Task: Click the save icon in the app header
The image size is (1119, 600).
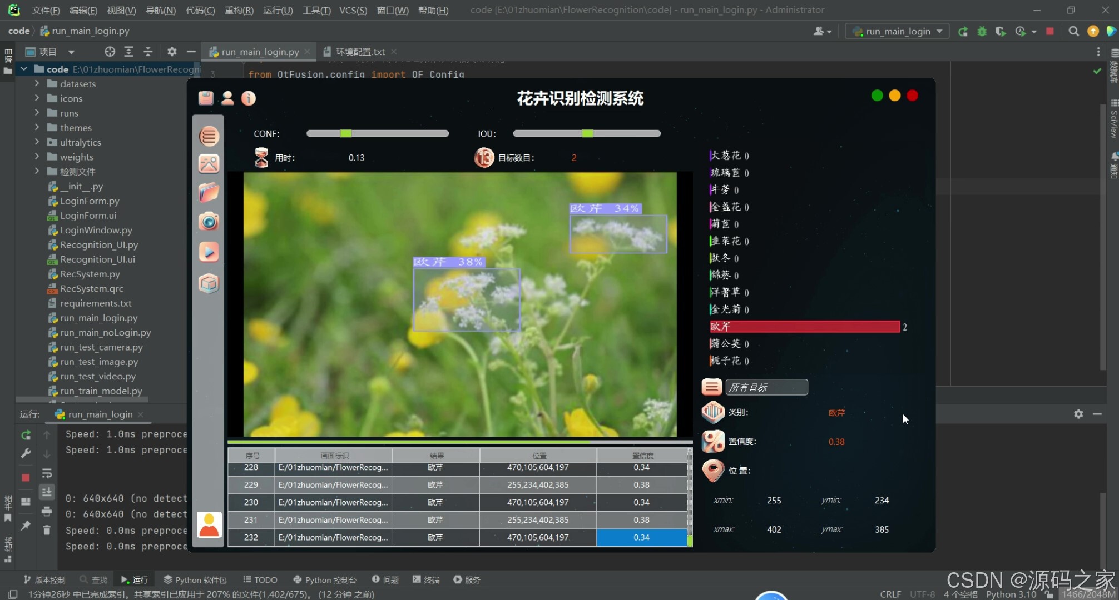Action: point(206,98)
